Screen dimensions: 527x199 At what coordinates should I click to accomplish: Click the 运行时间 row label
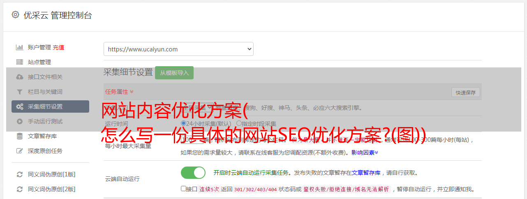click(116, 123)
